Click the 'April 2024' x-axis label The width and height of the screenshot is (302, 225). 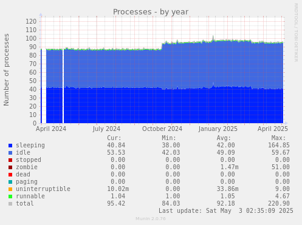pos(51,129)
